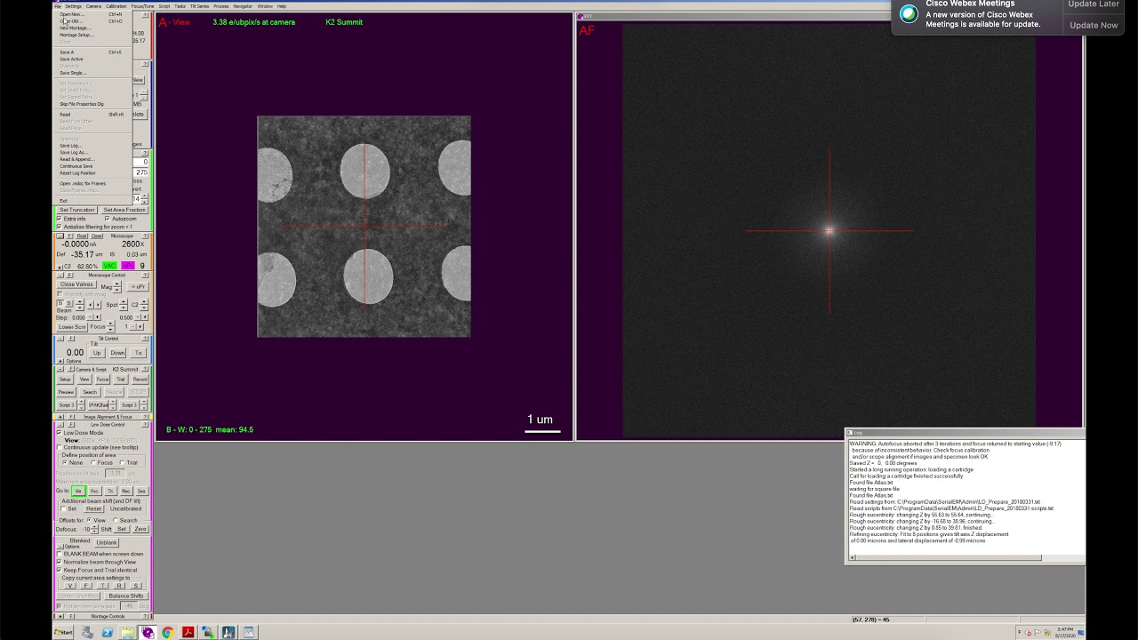Click the '-> uPr' probe mode button
This screenshot has height=640, width=1138.
point(137,286)
